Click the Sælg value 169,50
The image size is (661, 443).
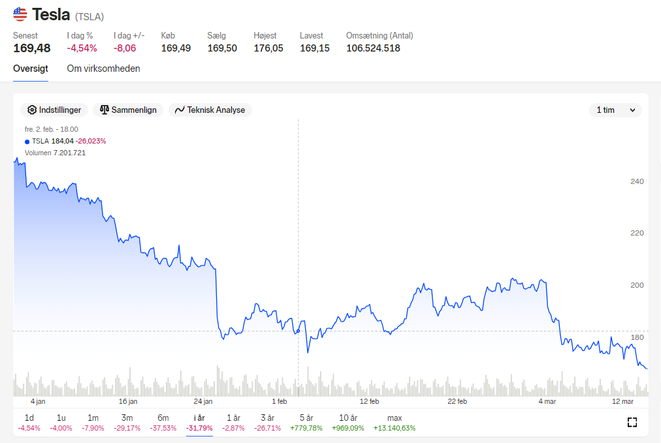click(222, 48)
